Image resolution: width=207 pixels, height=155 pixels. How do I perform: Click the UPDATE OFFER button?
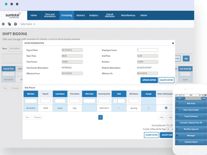tap(149, 80)
